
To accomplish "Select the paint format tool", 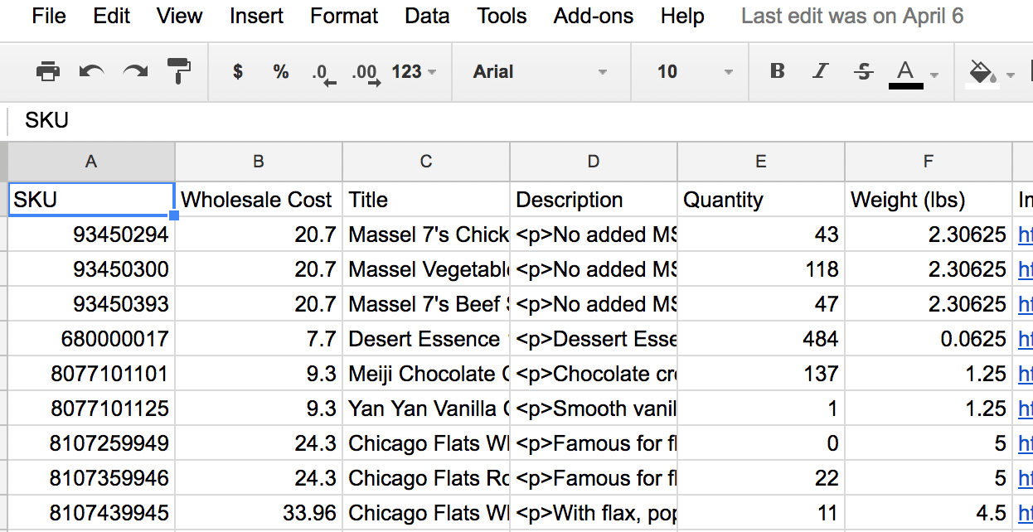I will (x=178, y=72).
